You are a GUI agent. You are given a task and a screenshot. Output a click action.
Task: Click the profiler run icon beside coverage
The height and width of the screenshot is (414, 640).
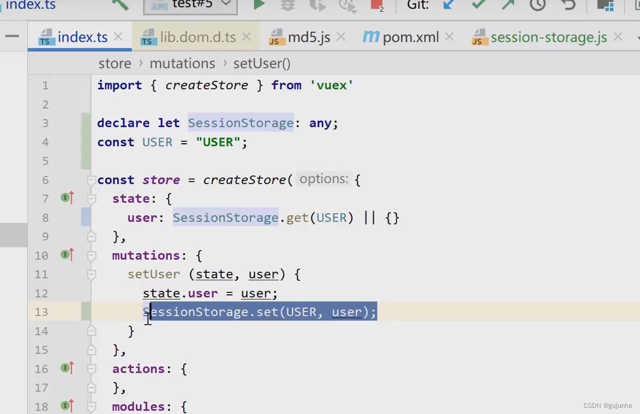(x=347, y=5)
